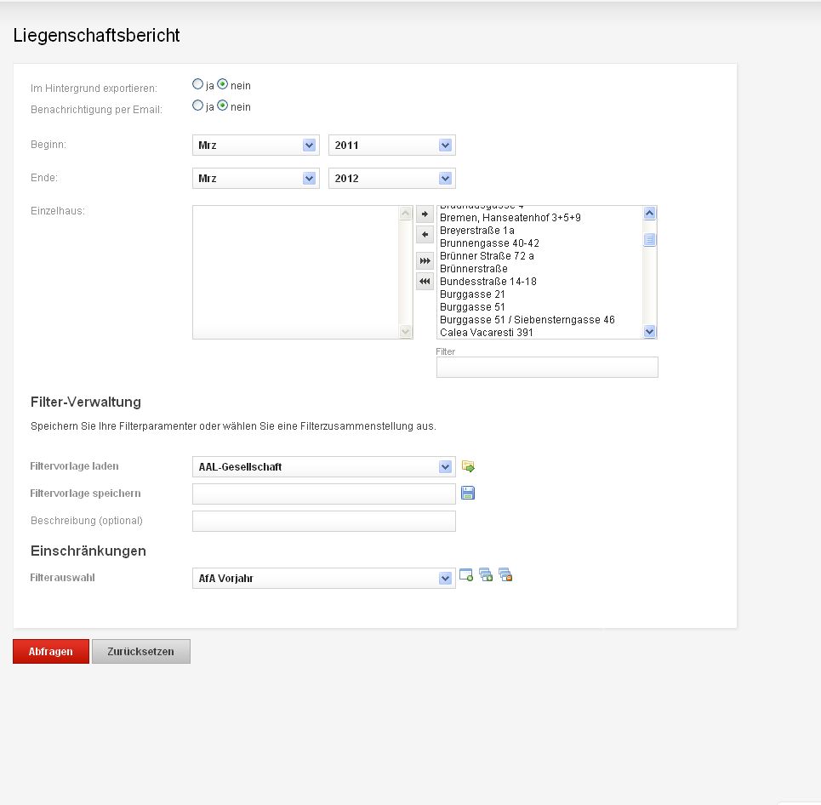This screenshot has height=805, width=821.
Task: Click the Zurücksetzen button
Action: (141, 652)
